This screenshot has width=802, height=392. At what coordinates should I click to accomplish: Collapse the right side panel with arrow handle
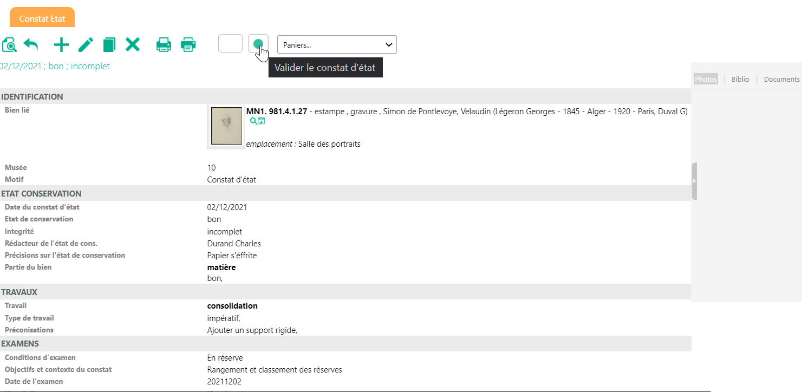694,181
